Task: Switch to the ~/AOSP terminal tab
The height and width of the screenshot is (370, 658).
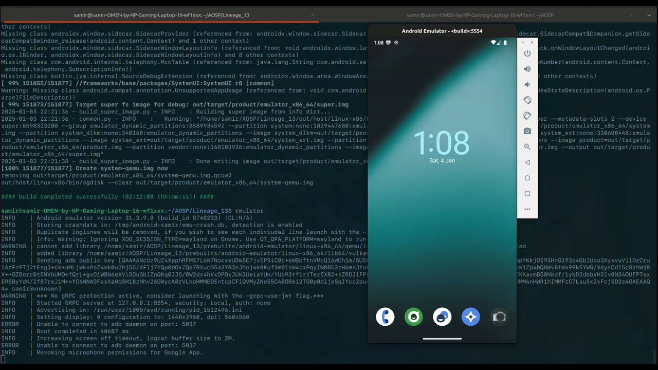Action: [x=480, y=15]
